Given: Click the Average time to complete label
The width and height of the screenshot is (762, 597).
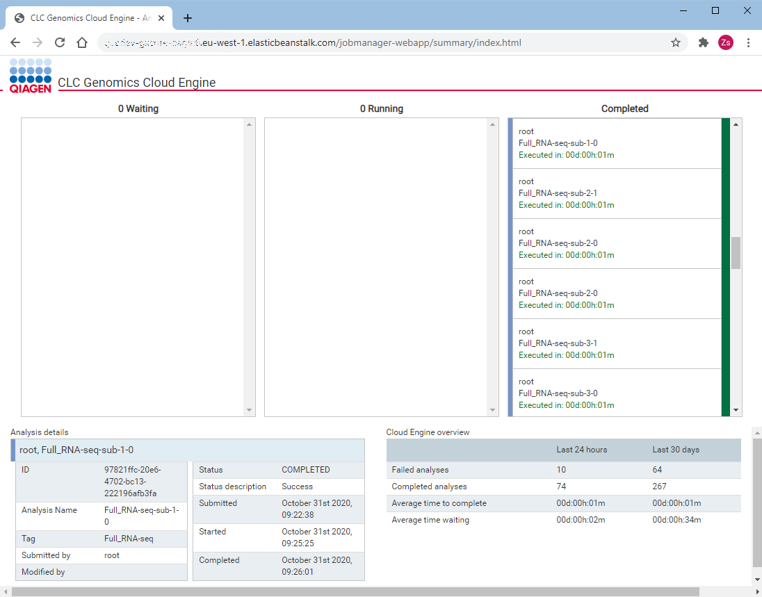Looking at the screenshot, I should (439, 503).
